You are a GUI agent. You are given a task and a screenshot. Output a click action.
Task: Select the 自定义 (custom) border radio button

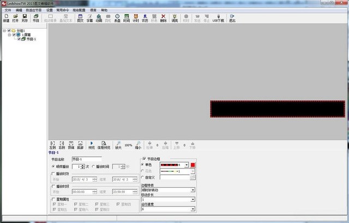click(x=143, y=177)
